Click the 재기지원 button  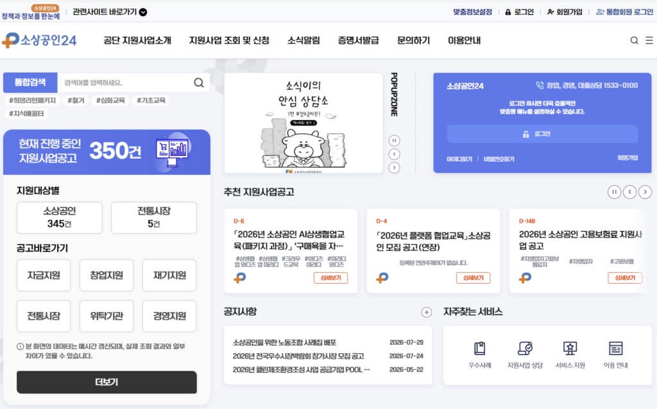coord(169,275)
